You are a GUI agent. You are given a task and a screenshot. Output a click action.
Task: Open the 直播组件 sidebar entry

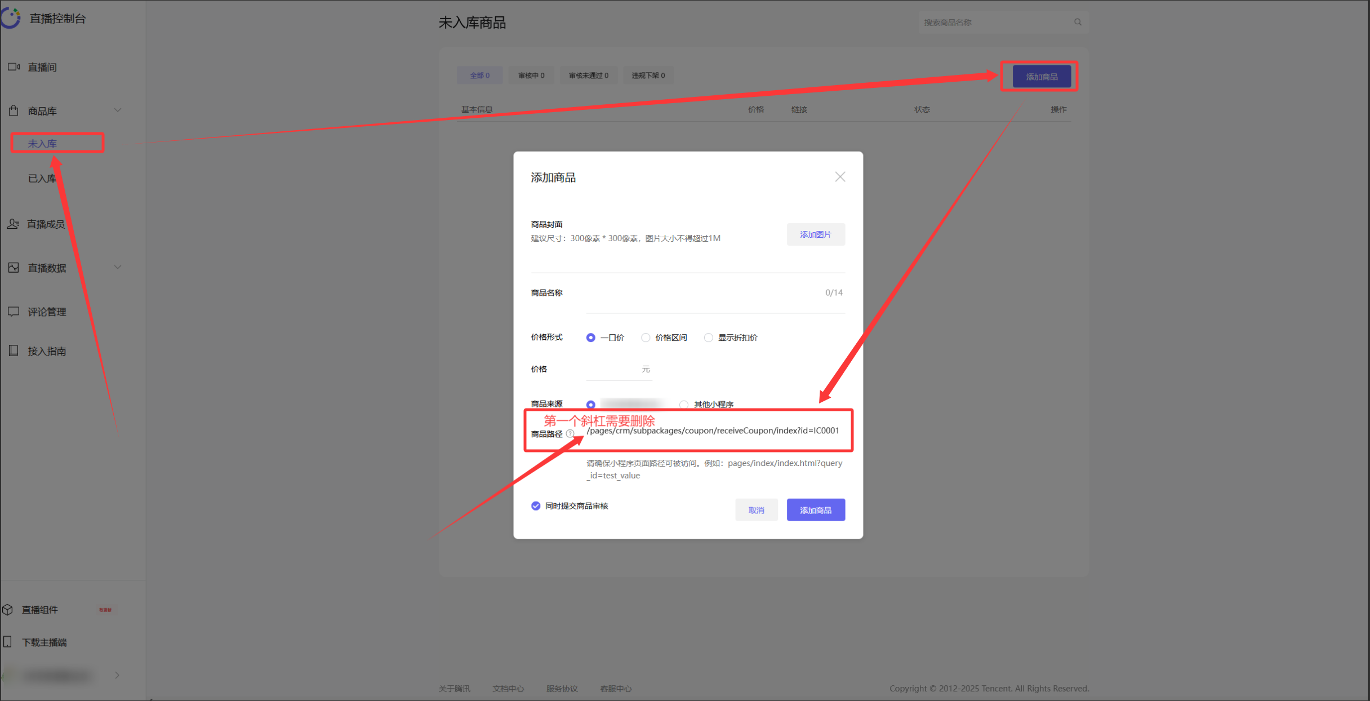point(39,609)
